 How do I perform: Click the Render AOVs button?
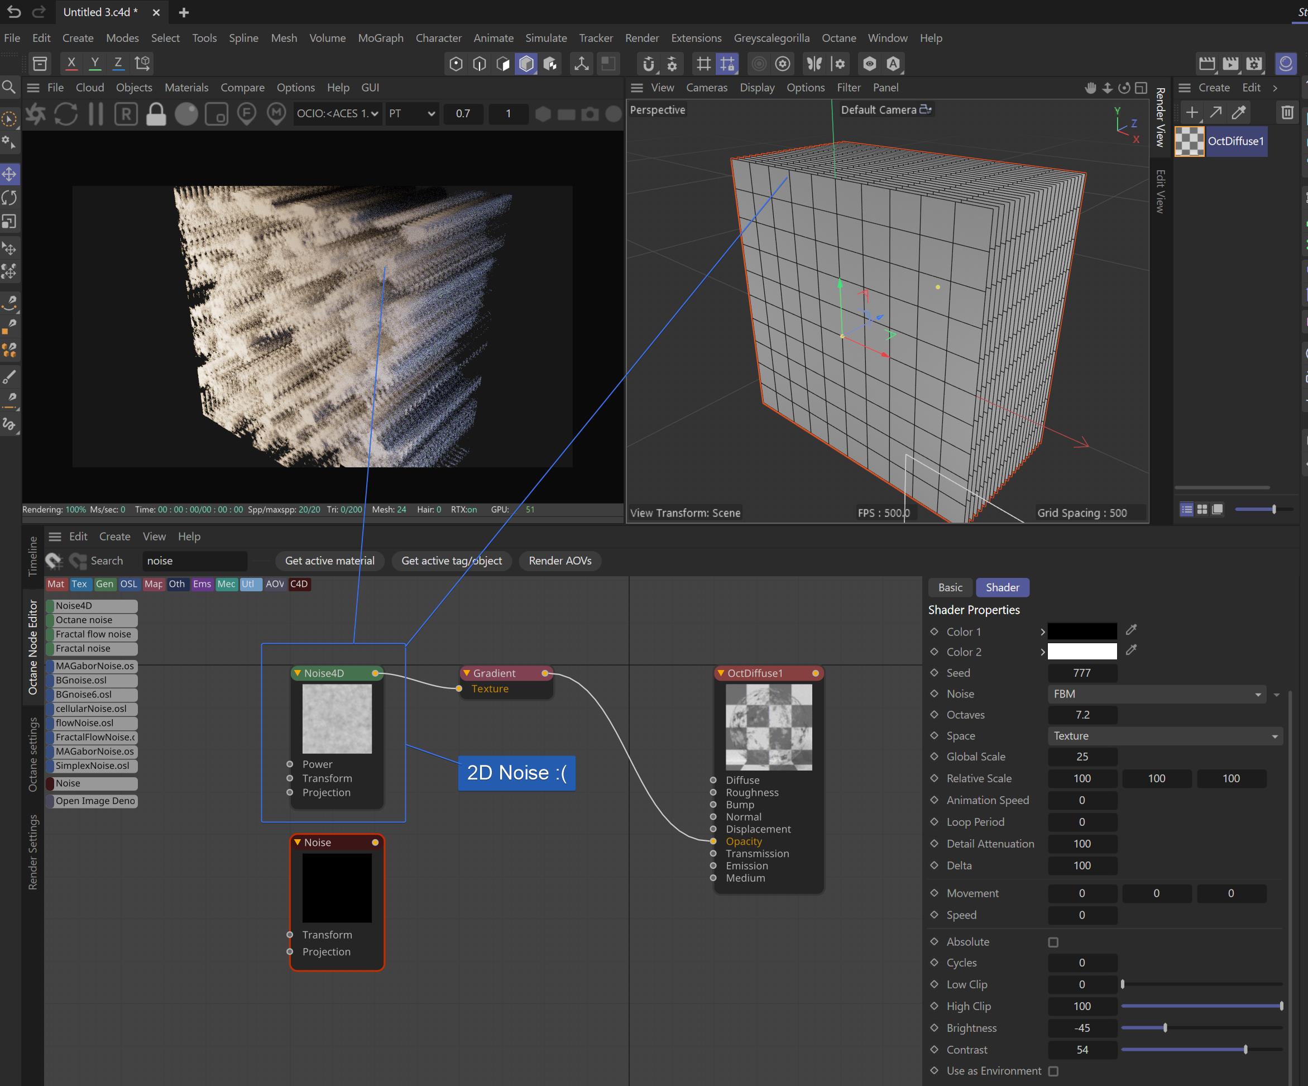559,561
